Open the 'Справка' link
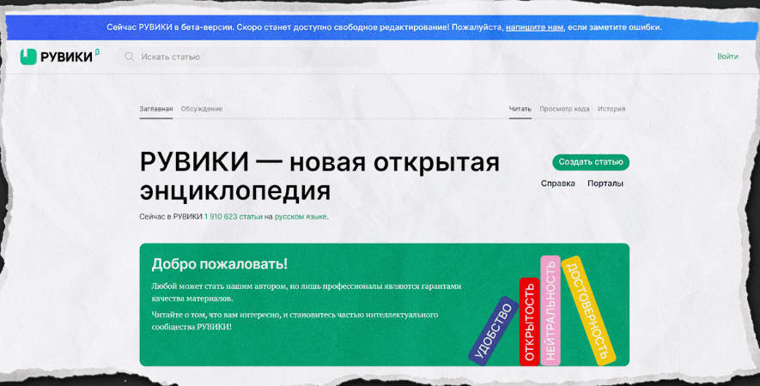The width and height of the screenshot is (760, 386). click(x=558, y=184)
